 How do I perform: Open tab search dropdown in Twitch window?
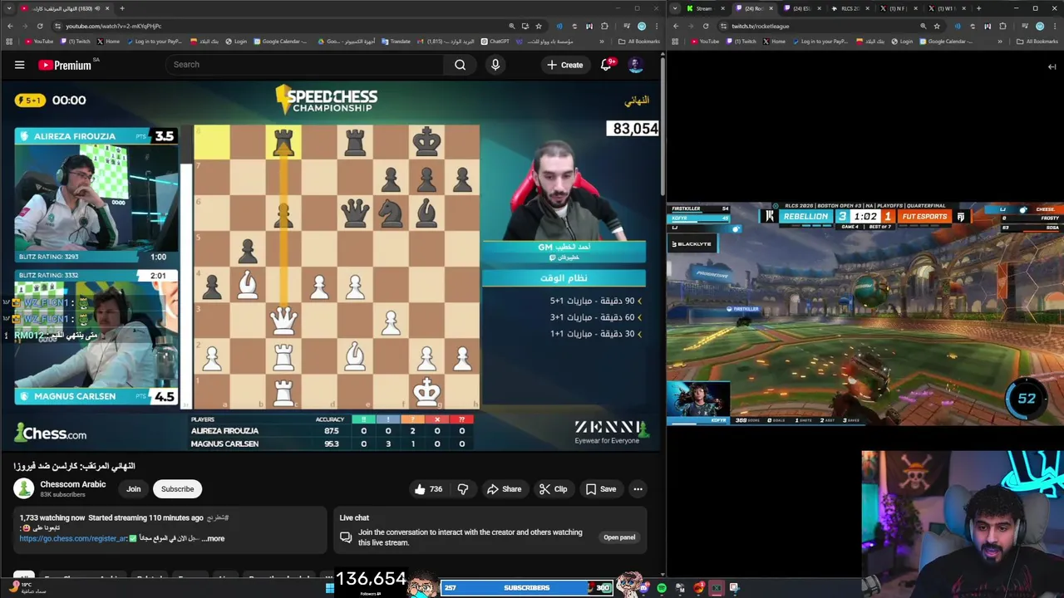[x=675, y=8]
